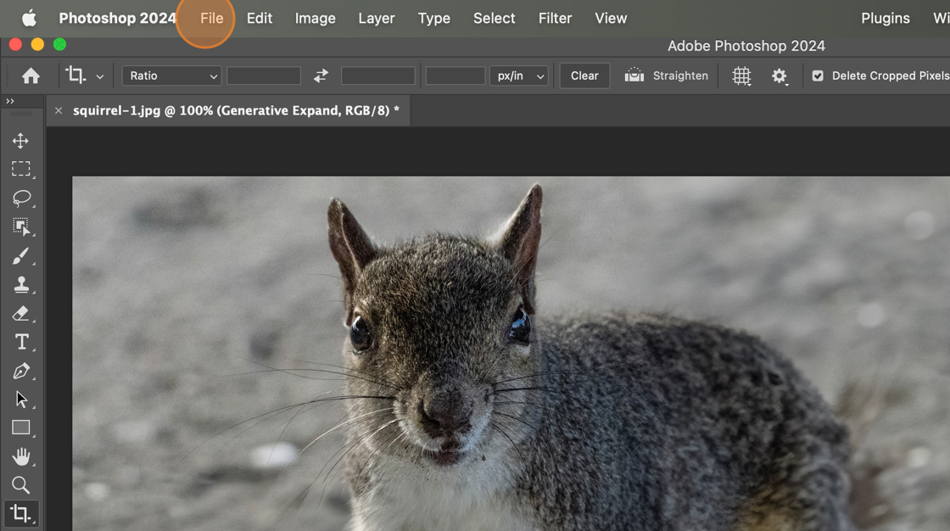Image resolution: width=950 pixels, height=531 pixels.
Task: Minimize the Photoshop window
Action: point(37,44)
